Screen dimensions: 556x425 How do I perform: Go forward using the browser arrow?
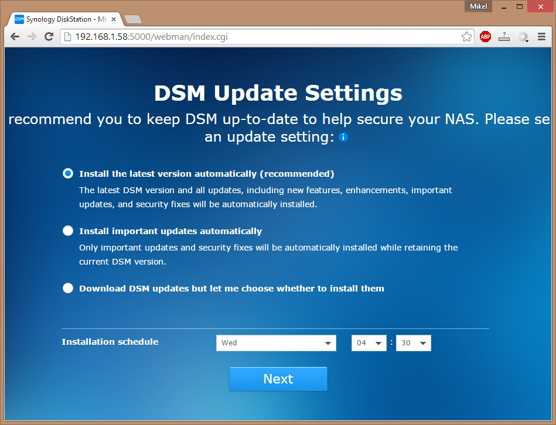(32, 36)
